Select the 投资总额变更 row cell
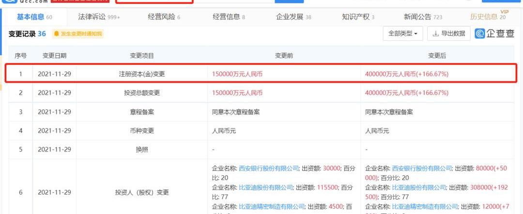 tap(142, 93)
